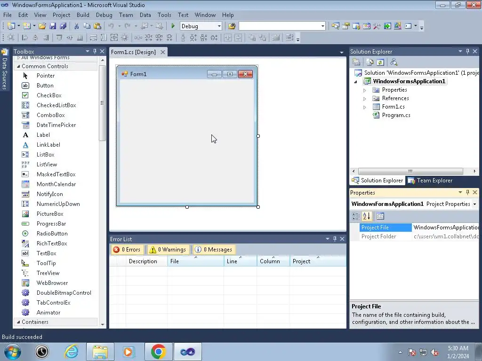Open Internet Explorer from the taskbar
The height and width of the screenshot is (361, 482).
click(72, 352)
